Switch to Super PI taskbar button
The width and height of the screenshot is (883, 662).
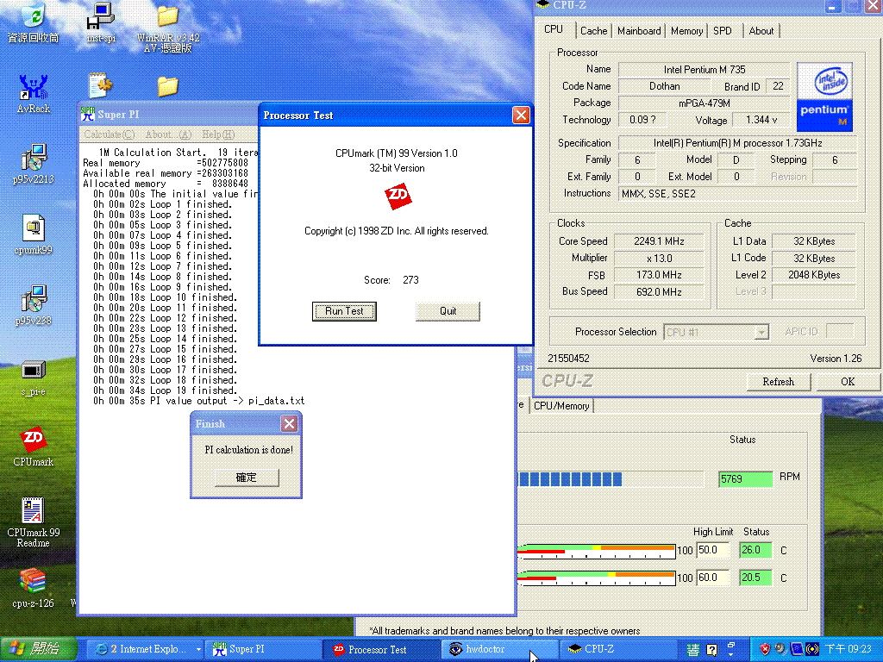coord(262,649)
